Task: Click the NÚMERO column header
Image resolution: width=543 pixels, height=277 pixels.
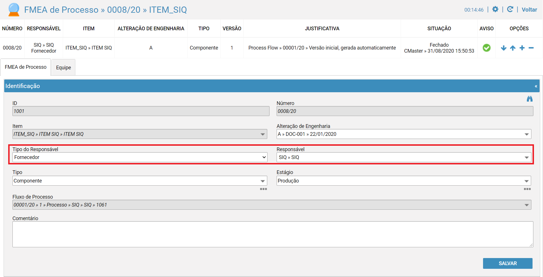Action: coord(12,29)
